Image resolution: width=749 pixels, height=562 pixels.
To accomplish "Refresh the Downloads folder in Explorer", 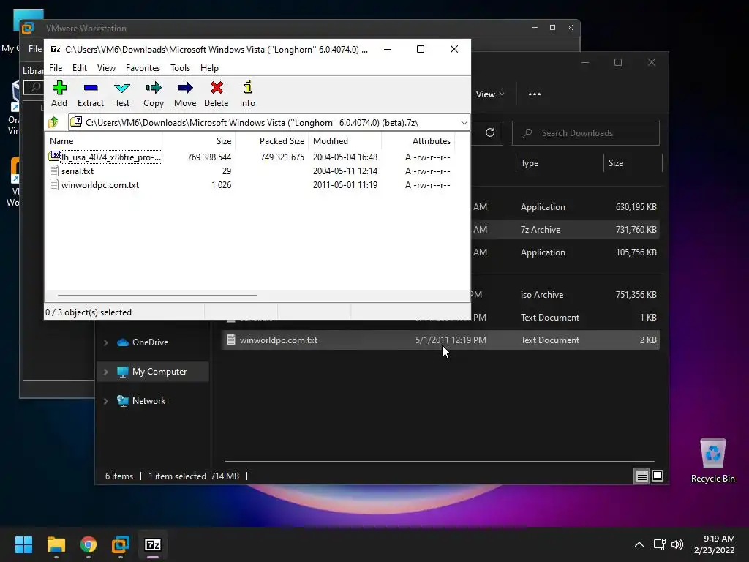I will pos(489,132).
